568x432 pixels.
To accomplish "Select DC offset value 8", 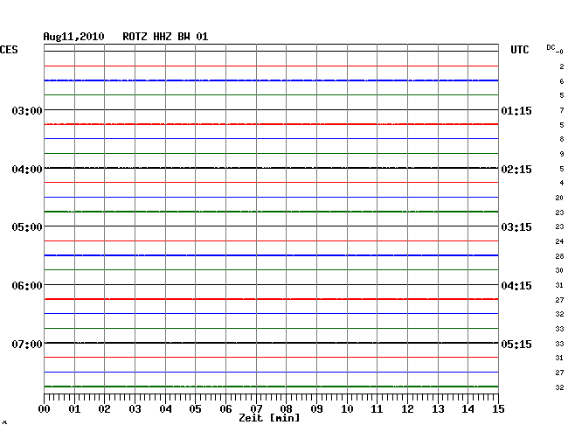I will tap(562, 139).
